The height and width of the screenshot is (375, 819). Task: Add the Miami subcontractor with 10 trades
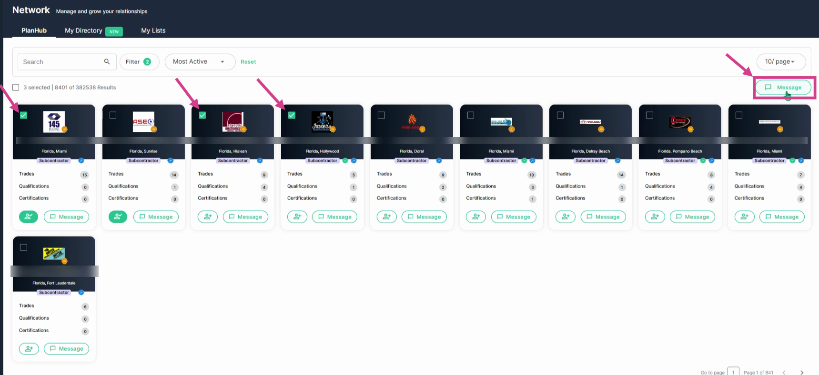[476, 217]
